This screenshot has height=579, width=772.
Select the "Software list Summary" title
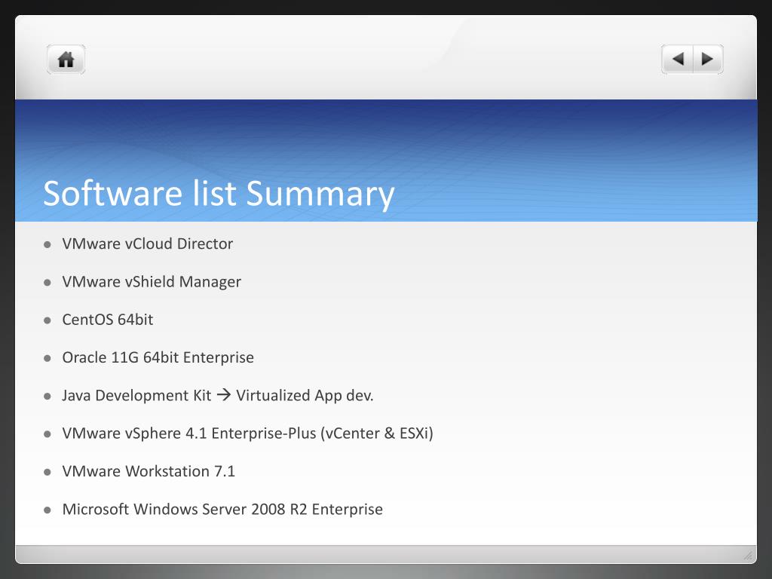(x=219, y=193)
